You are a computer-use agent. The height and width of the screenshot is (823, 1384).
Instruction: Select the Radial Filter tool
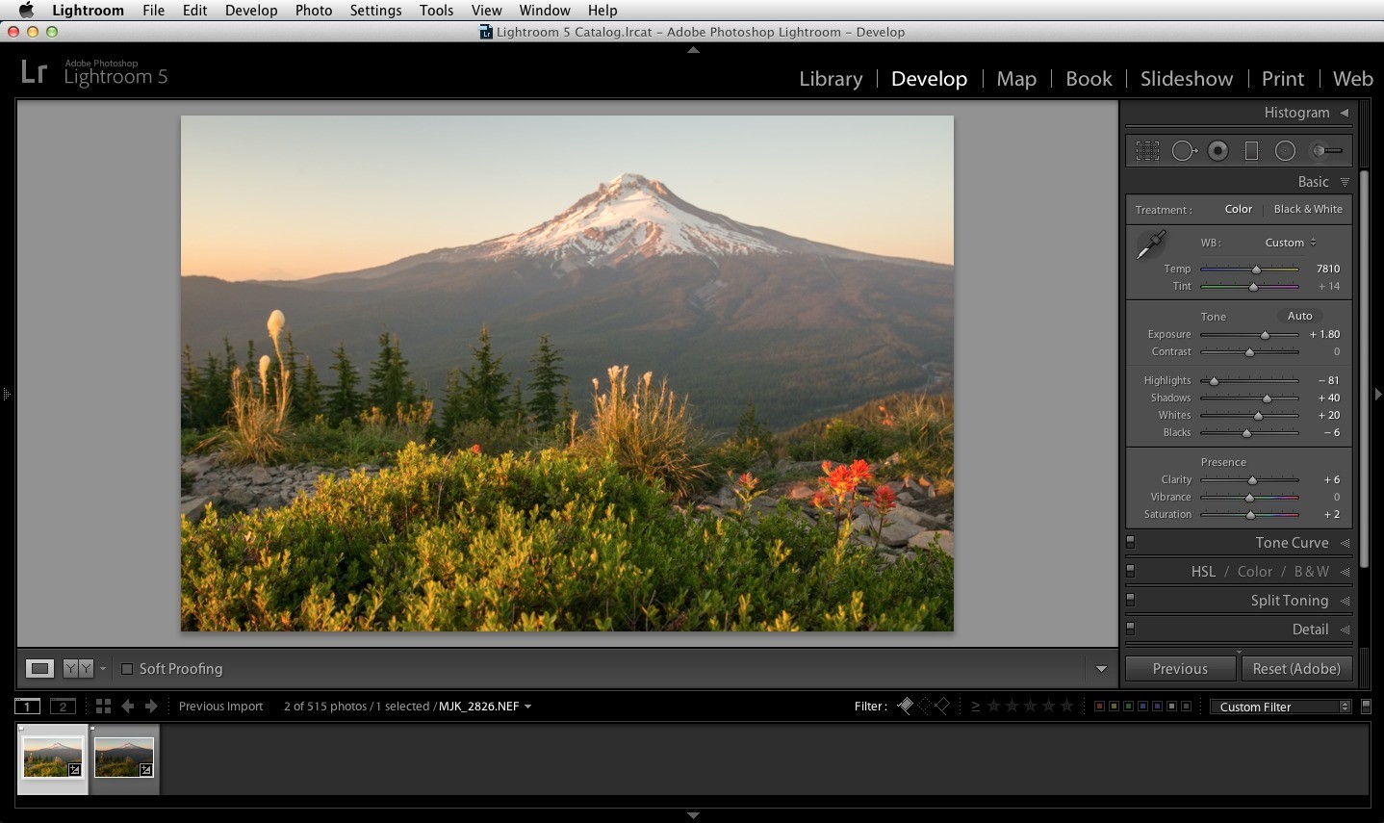[x=1285, y=151]
